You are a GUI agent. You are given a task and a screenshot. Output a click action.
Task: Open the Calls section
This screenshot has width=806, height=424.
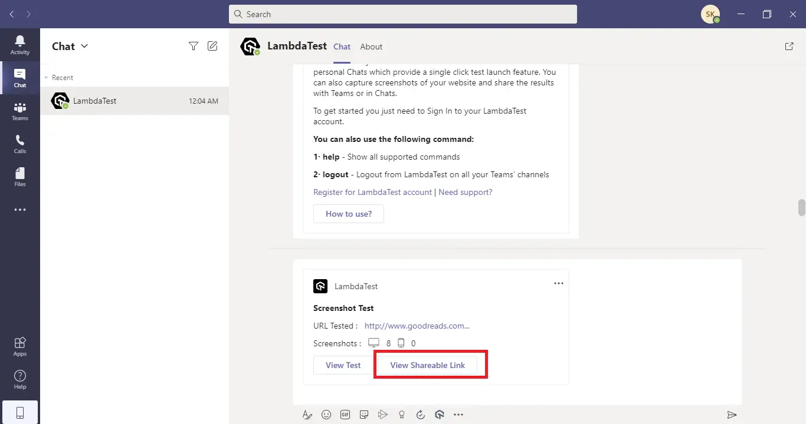(x=19, y=143)
